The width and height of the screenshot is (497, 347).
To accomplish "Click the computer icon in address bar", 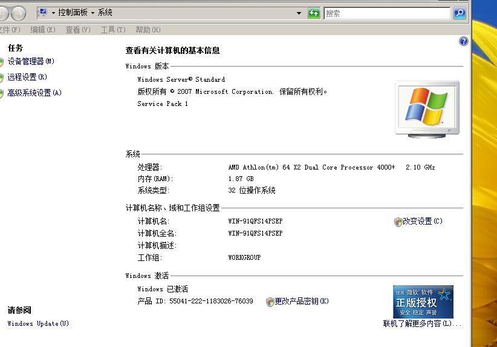I will click(x=42, y=13).
